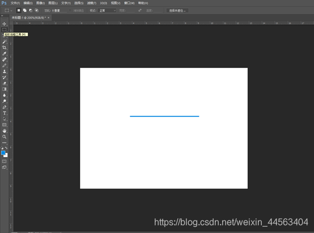Open the 视图(V) menu

coord(116,3)
